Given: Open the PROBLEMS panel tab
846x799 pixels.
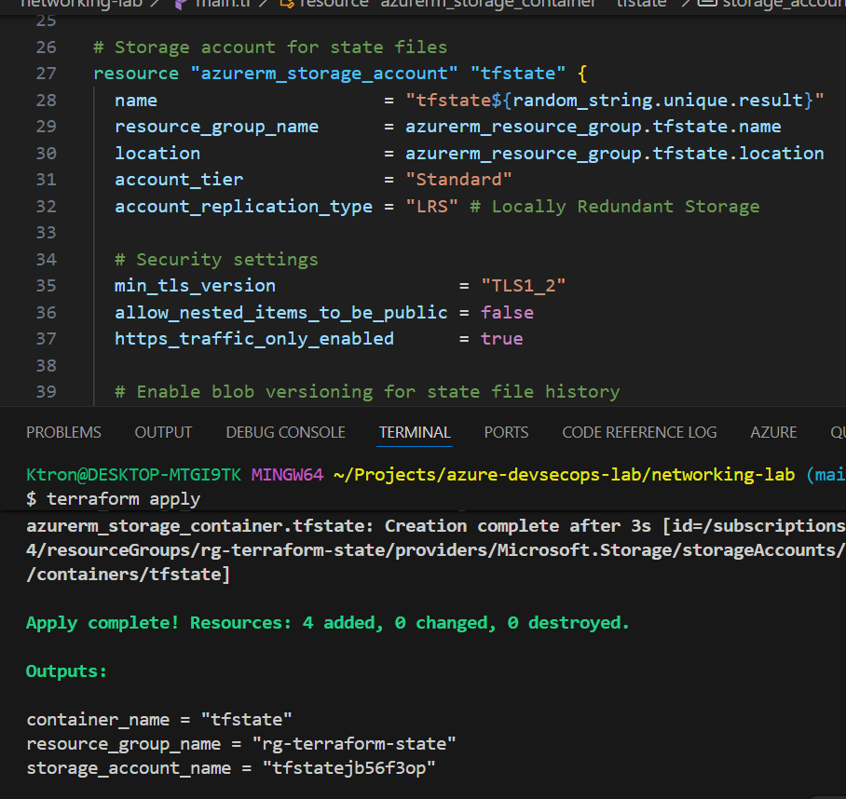Looking at the screenshot, I should coord(63,432).
